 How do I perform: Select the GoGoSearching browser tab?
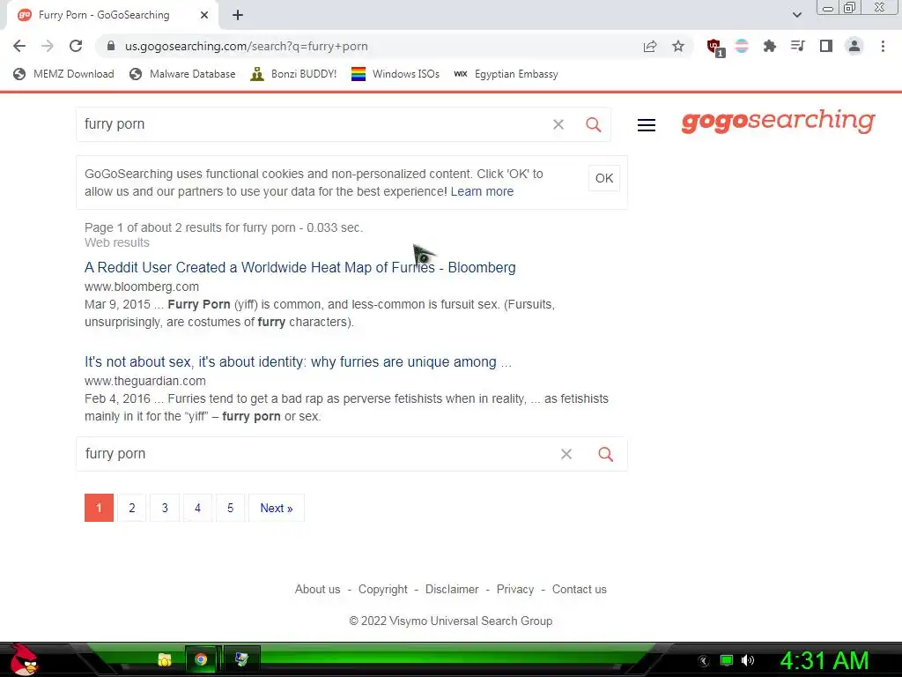coord(112,16)
